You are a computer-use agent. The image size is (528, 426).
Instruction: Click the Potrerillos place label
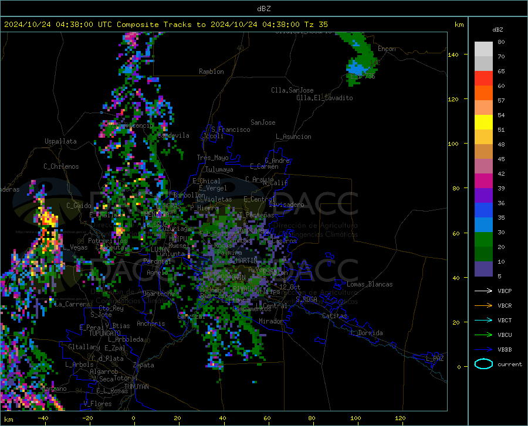(107, 241)
